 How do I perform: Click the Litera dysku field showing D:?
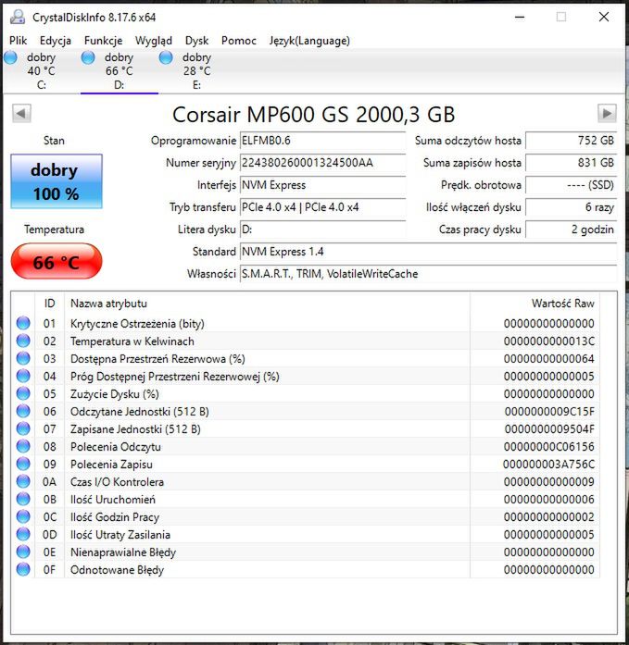pos(322,229)
